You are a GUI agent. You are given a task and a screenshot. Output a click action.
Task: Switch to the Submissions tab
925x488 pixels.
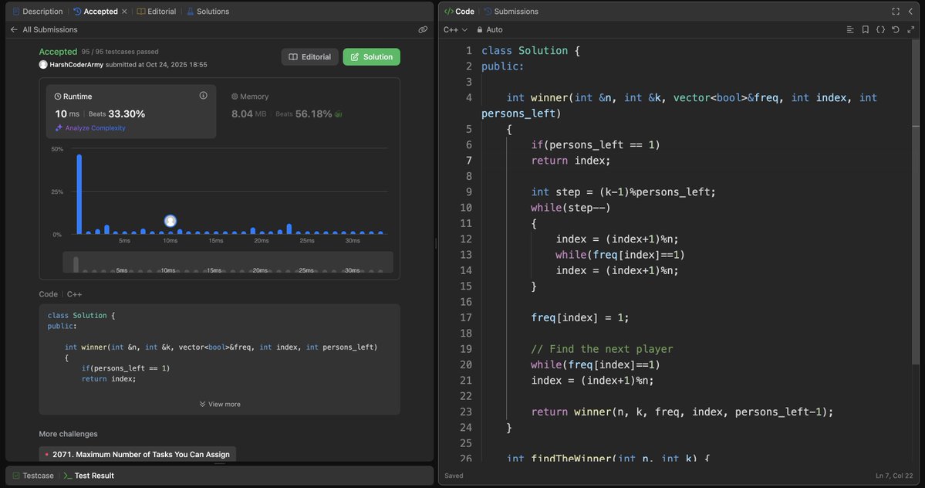click(x=512, y=11)
